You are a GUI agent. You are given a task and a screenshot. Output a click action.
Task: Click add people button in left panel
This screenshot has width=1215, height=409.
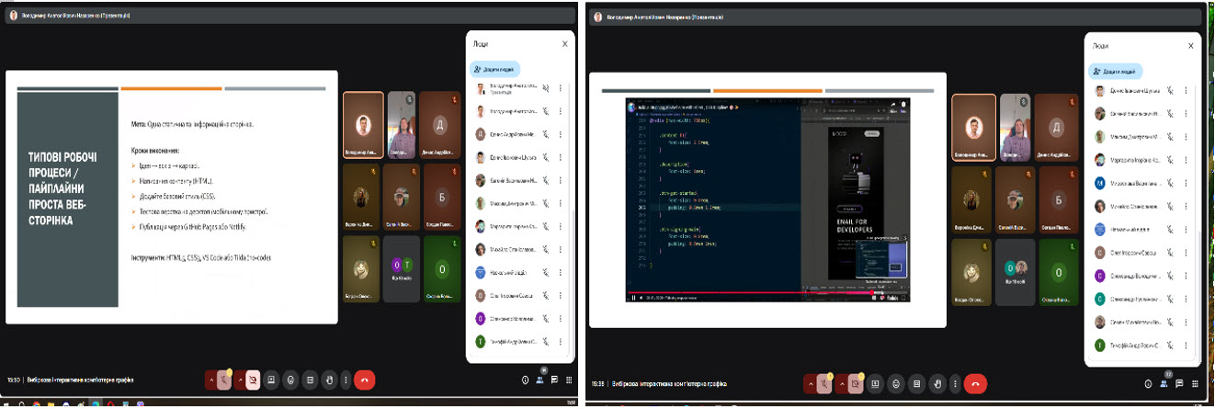click(x=495, y=69)
